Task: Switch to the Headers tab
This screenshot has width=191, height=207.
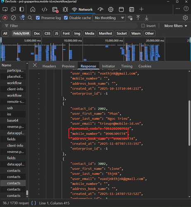Action: coord(49,66)
